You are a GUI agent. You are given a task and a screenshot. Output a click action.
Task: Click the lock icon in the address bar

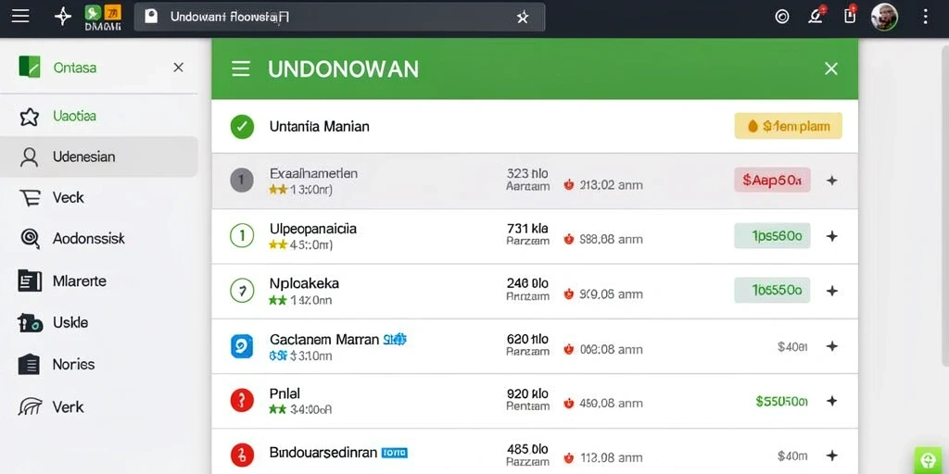[x=151, y=17]
